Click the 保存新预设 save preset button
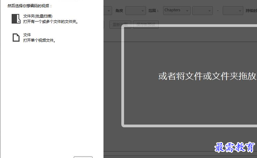 coord(146,25)
